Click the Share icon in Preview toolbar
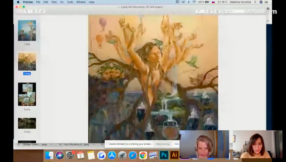 [42, 12]
